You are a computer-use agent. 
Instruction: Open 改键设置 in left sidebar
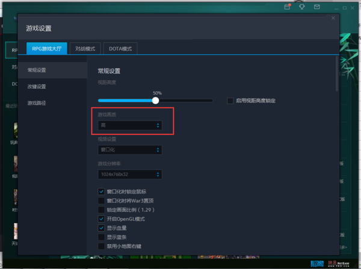pyautogui.click(x=37, y=87)
